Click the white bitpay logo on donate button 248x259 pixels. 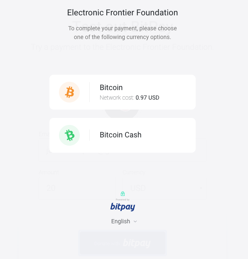(137, 243)
